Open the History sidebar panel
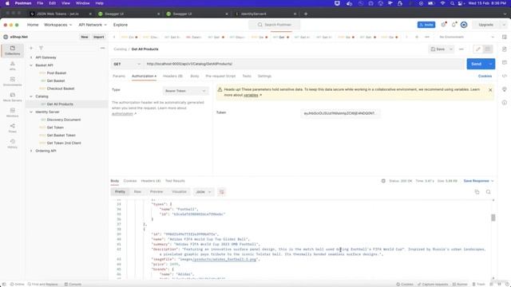The image size is (511, 287). click(13, 143)
